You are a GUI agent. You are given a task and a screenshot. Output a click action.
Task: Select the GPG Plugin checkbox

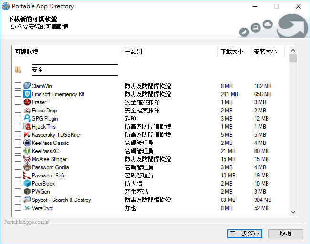[18, 118]
